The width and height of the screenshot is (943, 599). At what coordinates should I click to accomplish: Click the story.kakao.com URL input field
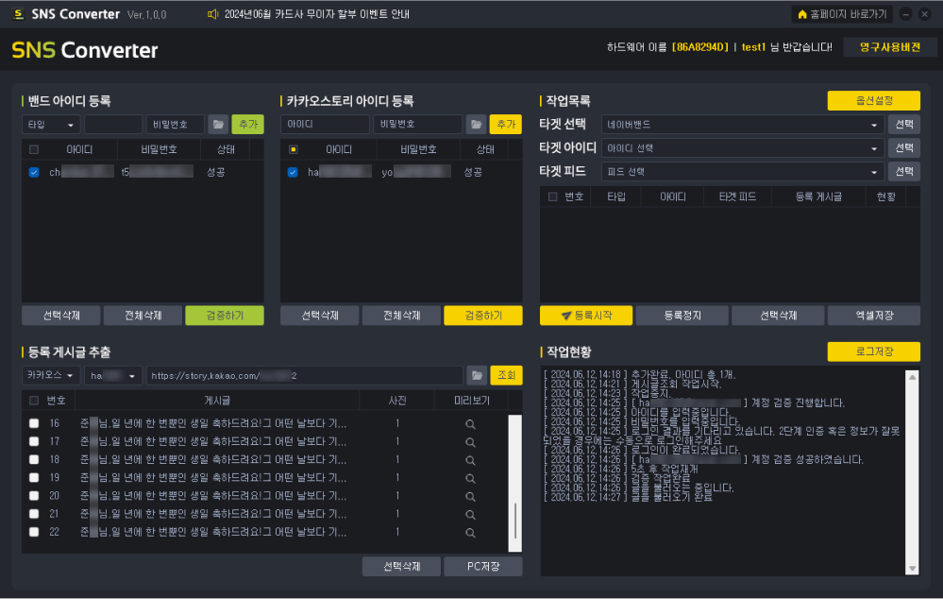[304, 375]
